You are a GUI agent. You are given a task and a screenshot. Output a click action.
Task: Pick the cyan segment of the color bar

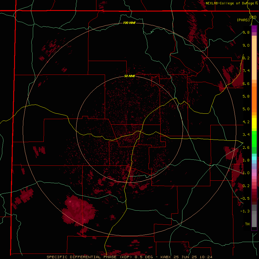(254, 158)
